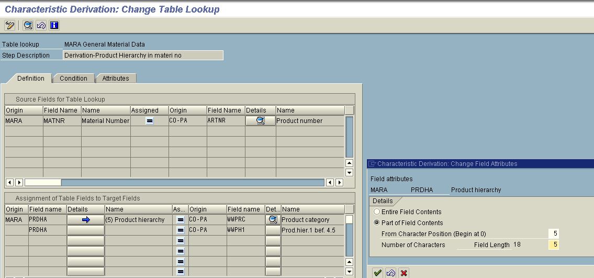The image size is (594, 278).
Task: Click the display/change pencil toolbar icon
Action: click(x=9, y=25)
